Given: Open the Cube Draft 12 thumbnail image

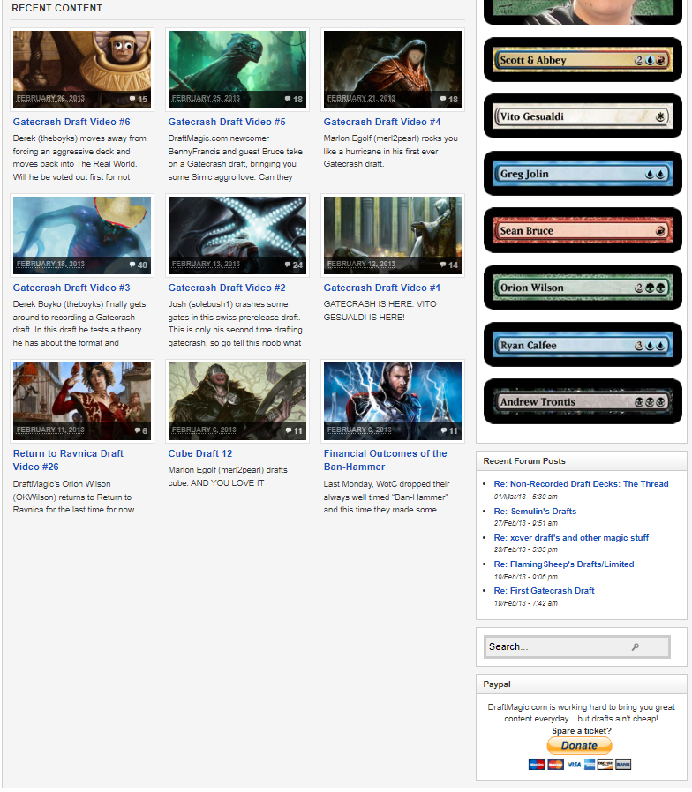Looking at the screenshot, I should click(237, 401).
